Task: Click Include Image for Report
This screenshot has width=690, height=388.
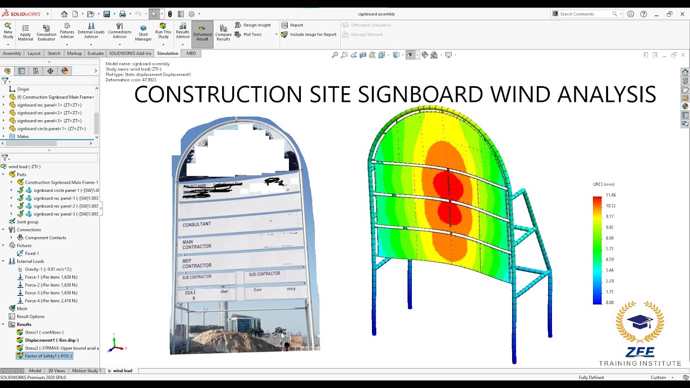Action: click(x=309, y=34)
